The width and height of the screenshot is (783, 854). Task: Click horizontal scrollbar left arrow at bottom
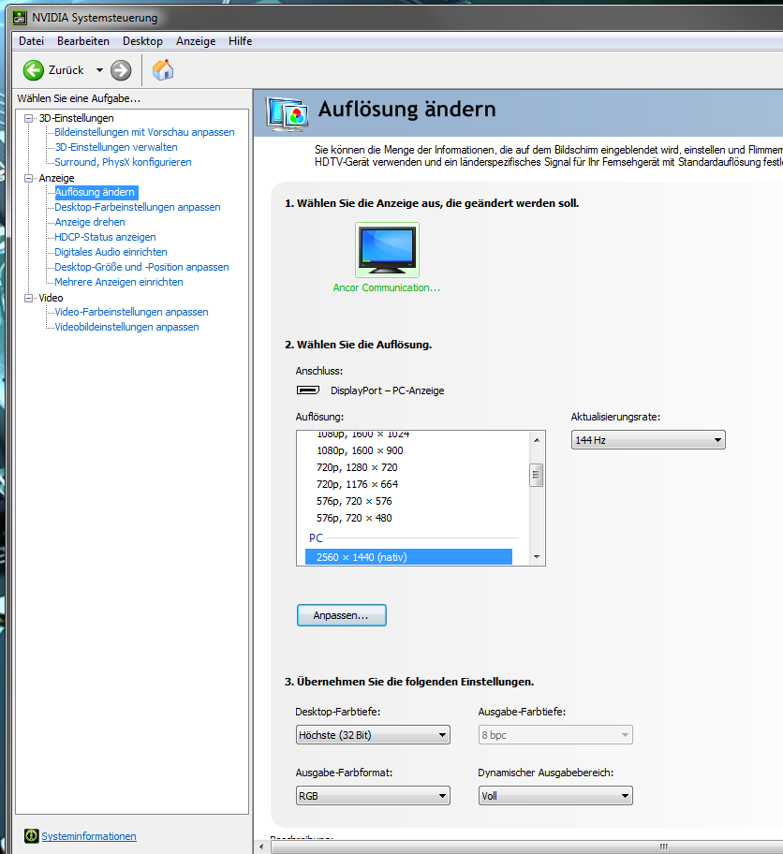262,847
